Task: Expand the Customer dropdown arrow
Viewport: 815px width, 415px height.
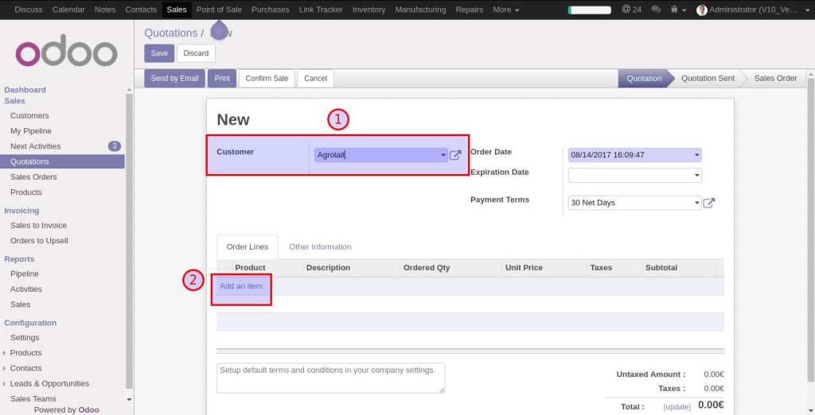Action: pyautogui.click(x=443, y=156)
